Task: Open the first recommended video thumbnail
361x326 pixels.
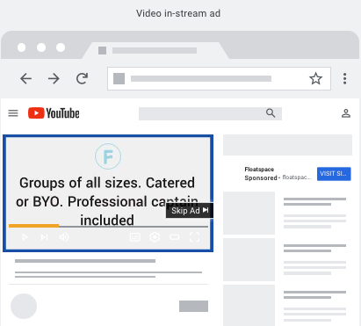Action: tap(249, 213)
